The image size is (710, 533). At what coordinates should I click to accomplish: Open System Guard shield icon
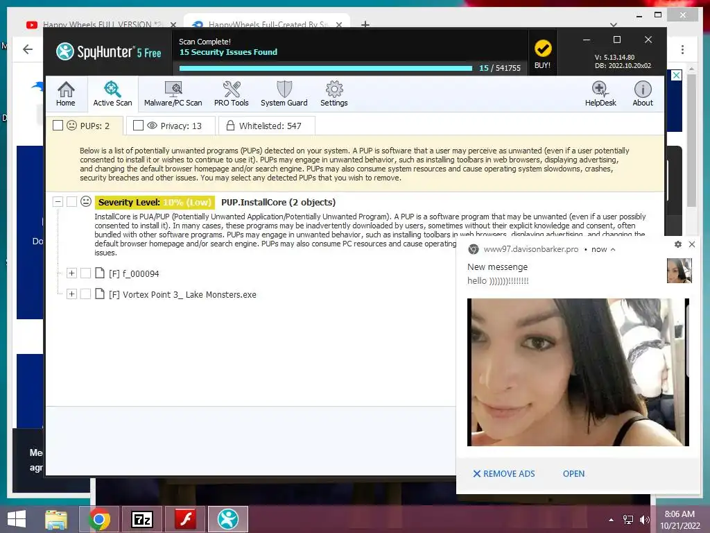click(x=284, y=94)
